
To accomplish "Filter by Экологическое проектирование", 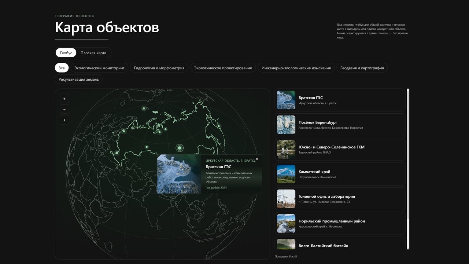I will 223,68.
